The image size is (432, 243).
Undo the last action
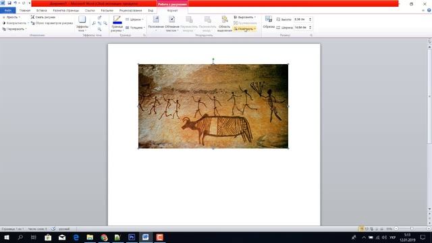(15, 3)
